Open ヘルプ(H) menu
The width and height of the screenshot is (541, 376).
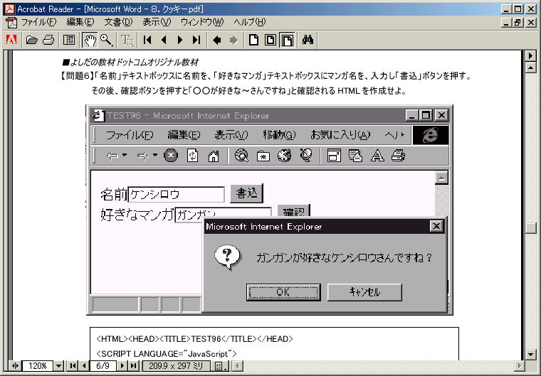tap(249, 22)
